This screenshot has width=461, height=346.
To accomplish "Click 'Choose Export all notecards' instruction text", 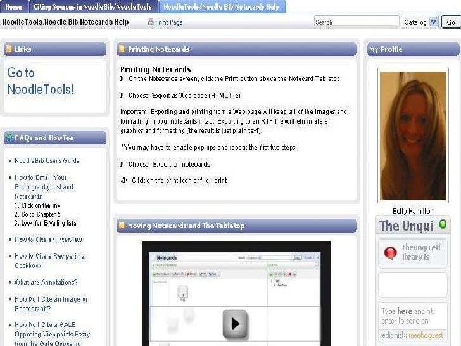I will pyautogui.click(x=169, y=164).
